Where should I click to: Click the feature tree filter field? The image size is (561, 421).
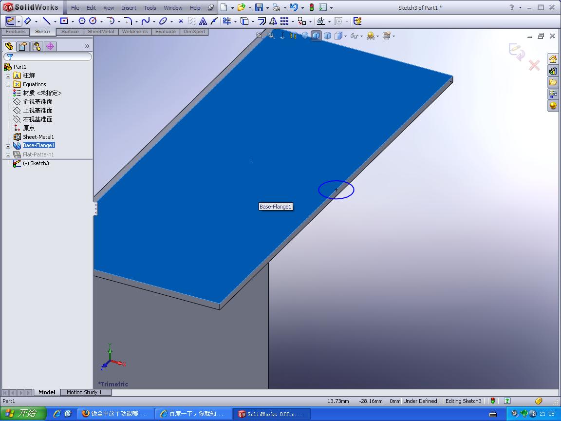click(x=48, y=57)
